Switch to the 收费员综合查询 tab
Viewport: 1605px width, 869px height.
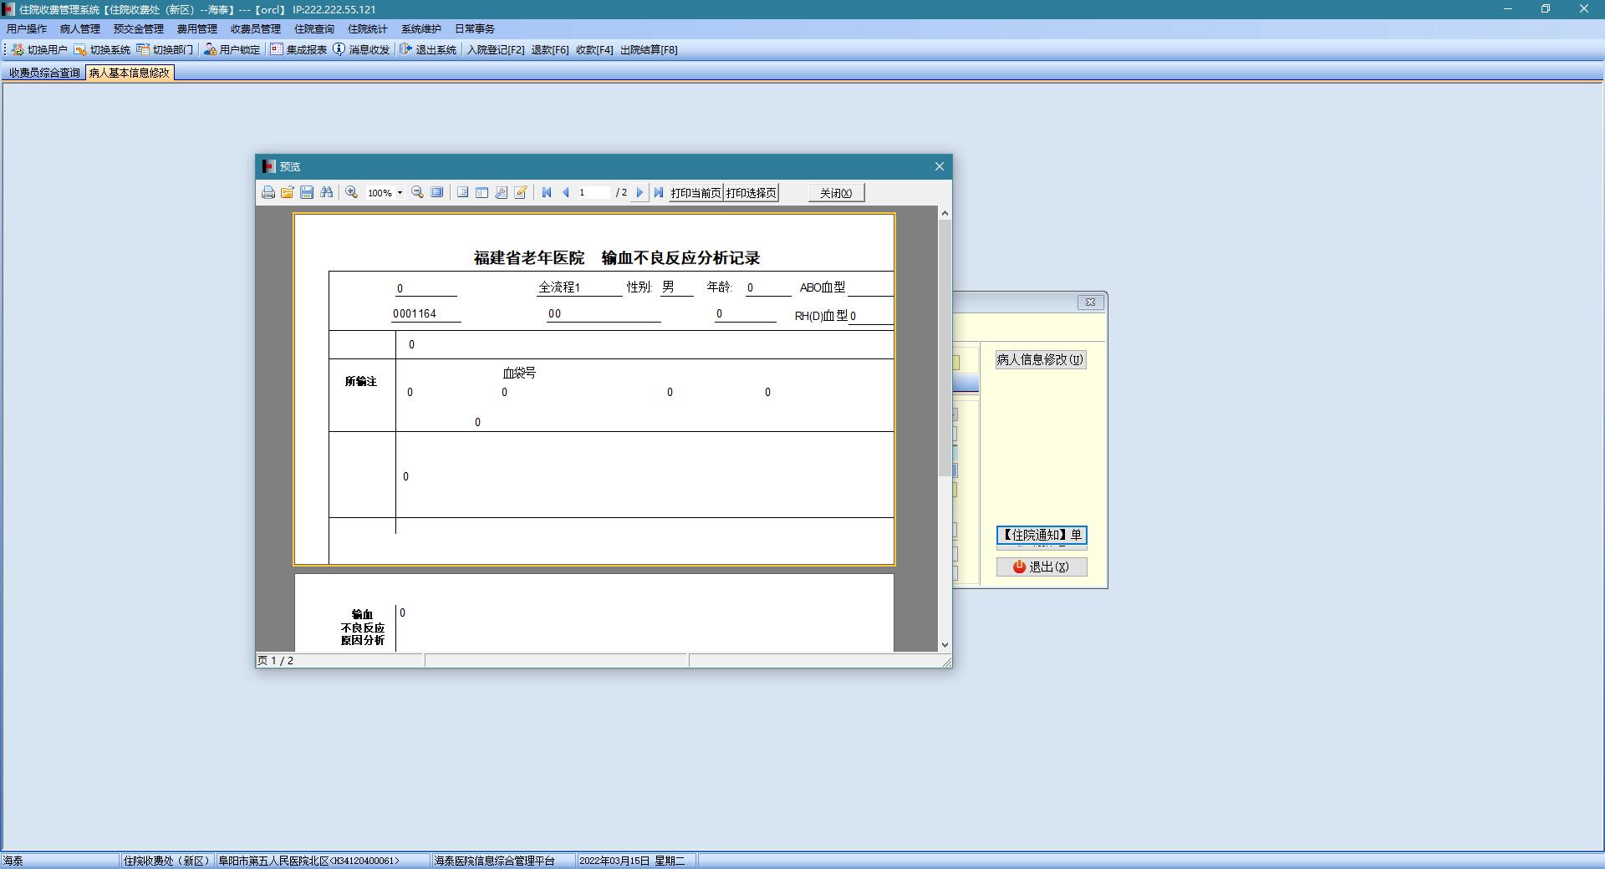44,73
